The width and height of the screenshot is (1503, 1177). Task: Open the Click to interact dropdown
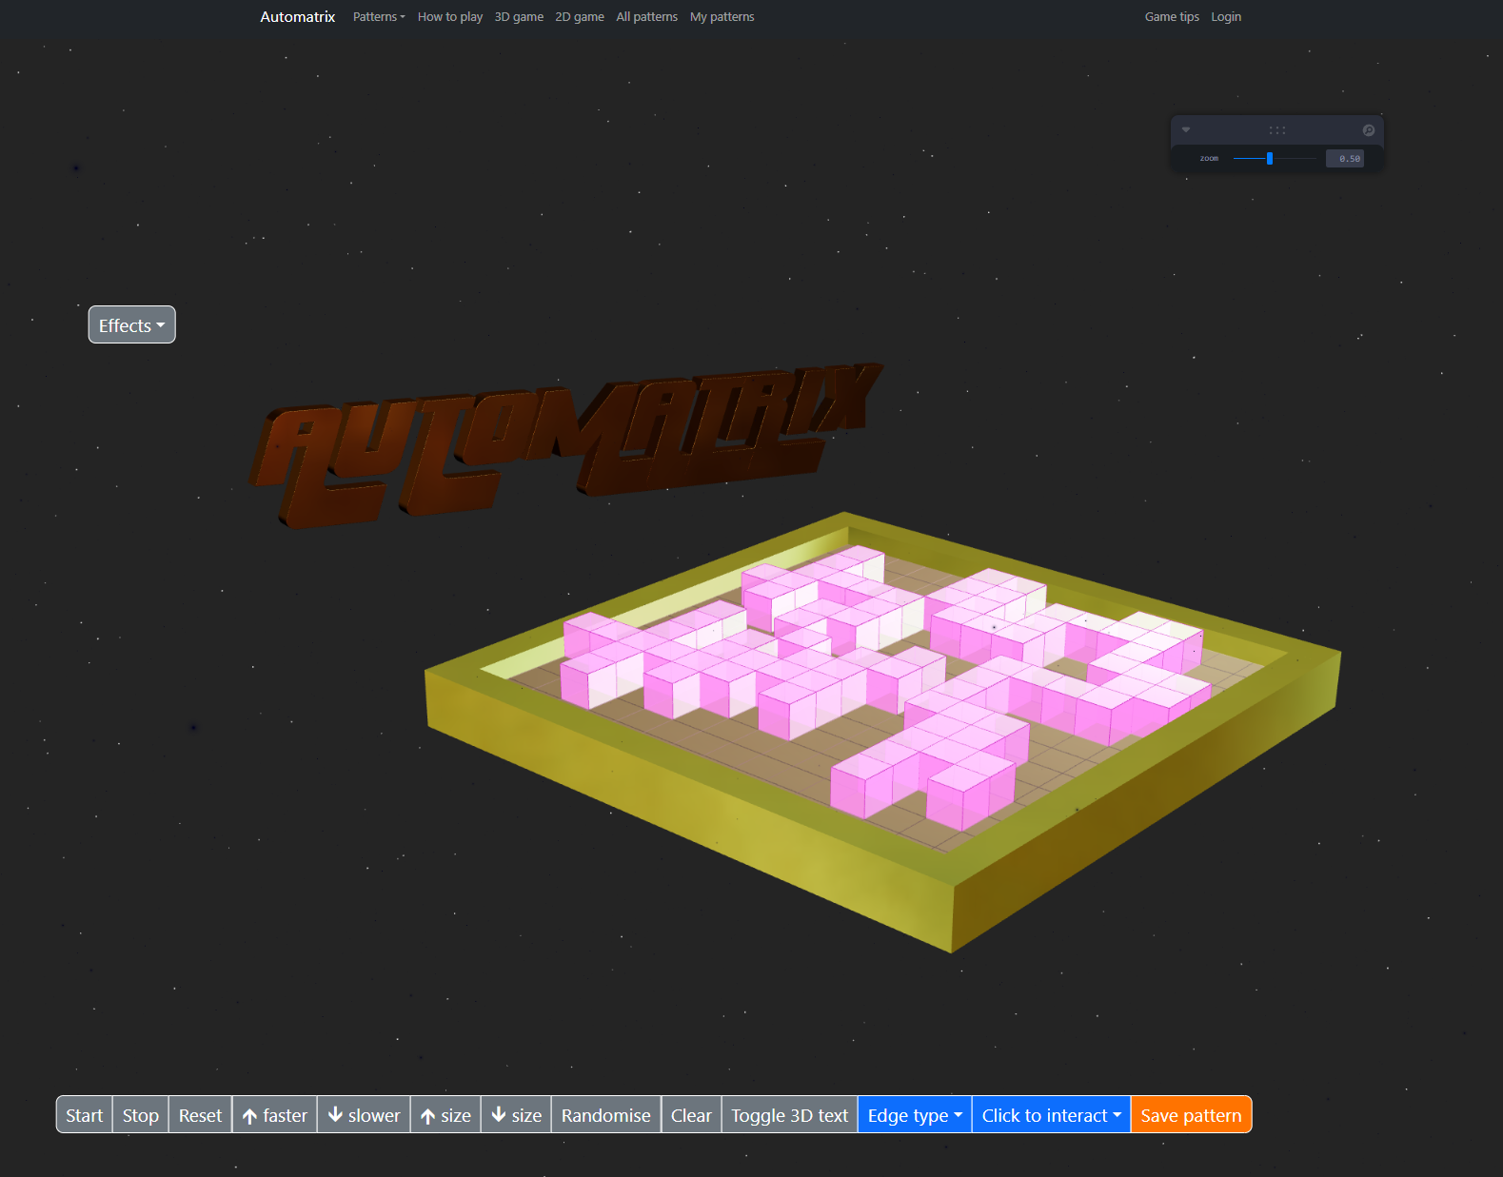(x=1051, y=1115)
